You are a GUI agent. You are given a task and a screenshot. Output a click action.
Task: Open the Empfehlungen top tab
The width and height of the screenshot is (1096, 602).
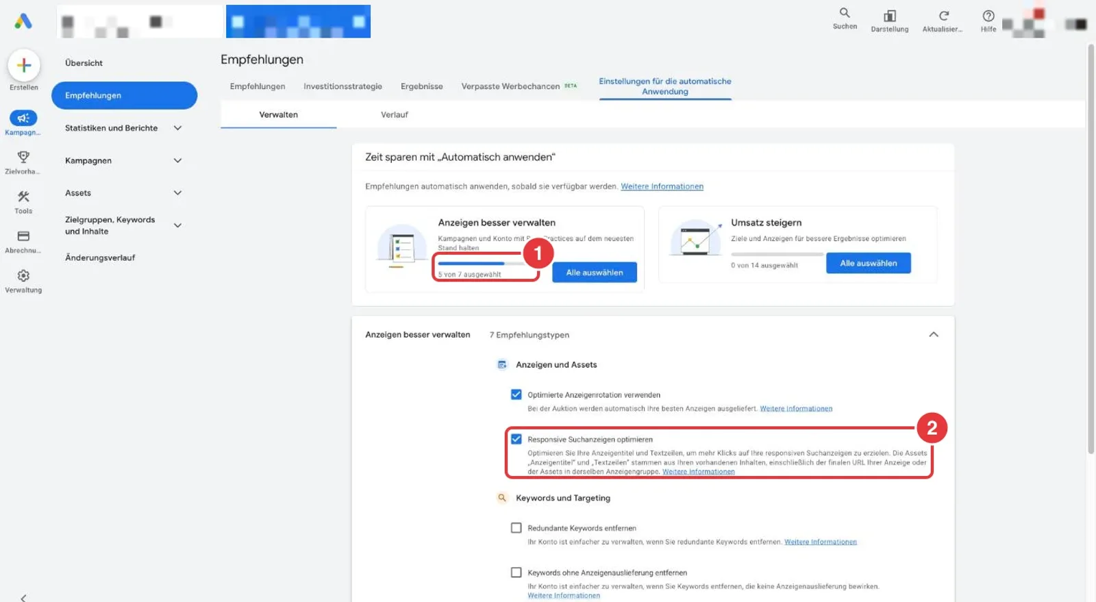pos(258,86)
